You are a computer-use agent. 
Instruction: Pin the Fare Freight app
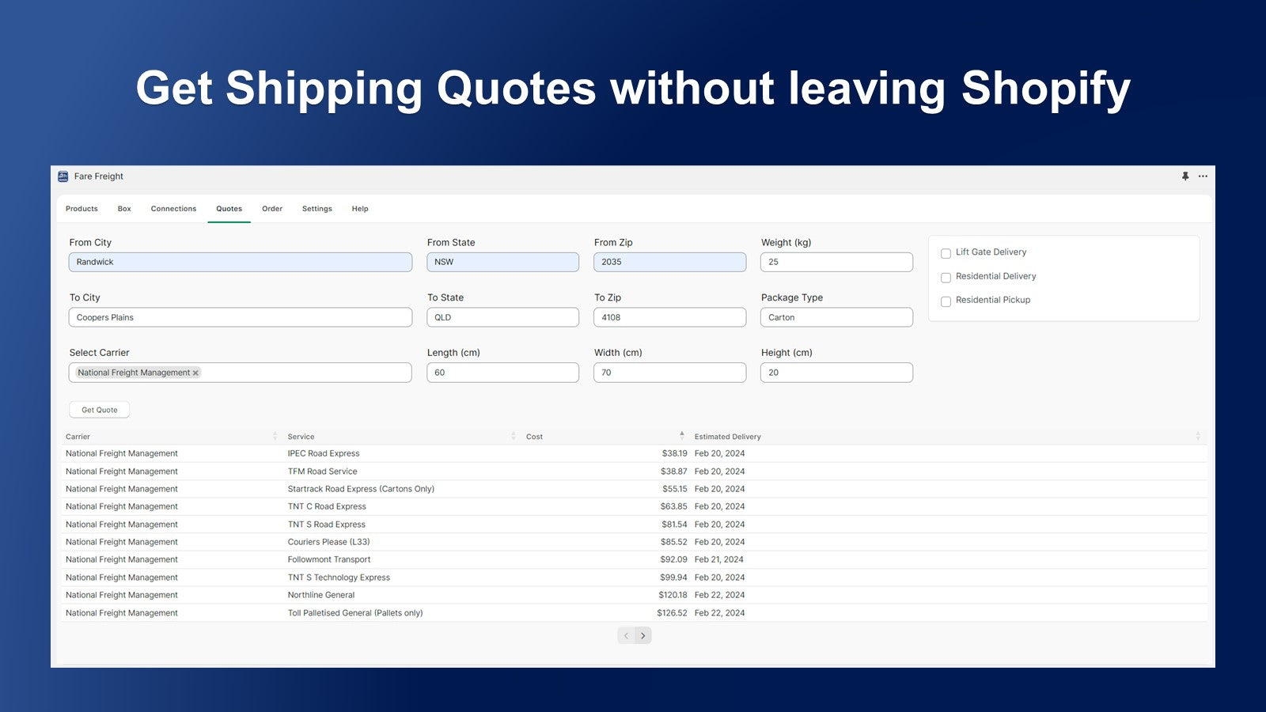pos(1185,176)
